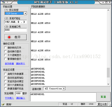The height and width of the screenshot is (107, 112).
Task: Close the 网络调试助手 window
Action: pyautogui.click(x=110, y=2)
